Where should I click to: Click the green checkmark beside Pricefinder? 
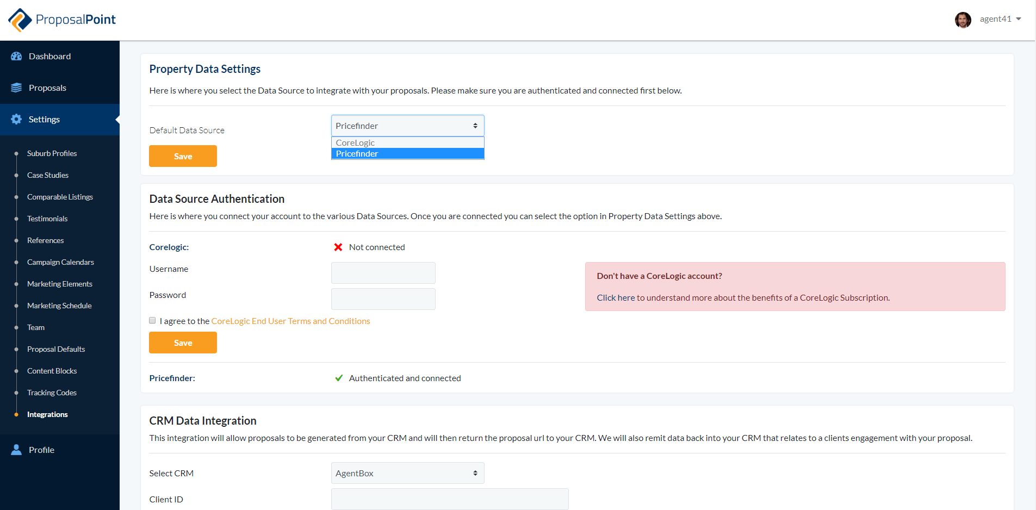tap(338, 378)
